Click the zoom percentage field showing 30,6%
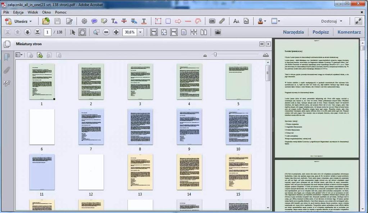 pyautogui.click(x=130, y=32)
